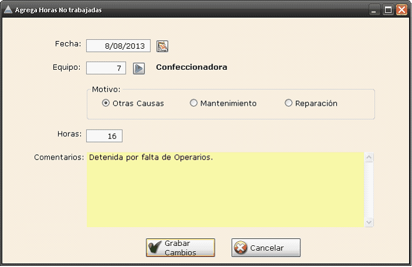Open the calendar picker next to Fecha
This screenshot has width=412, height=267.
(163, 46)
